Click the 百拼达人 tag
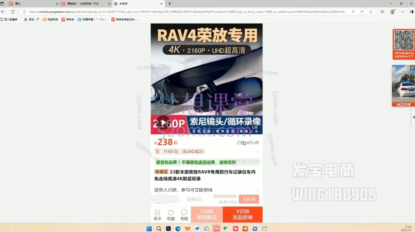The width and height of the screenshot is (415, 232). pos(194,199)
